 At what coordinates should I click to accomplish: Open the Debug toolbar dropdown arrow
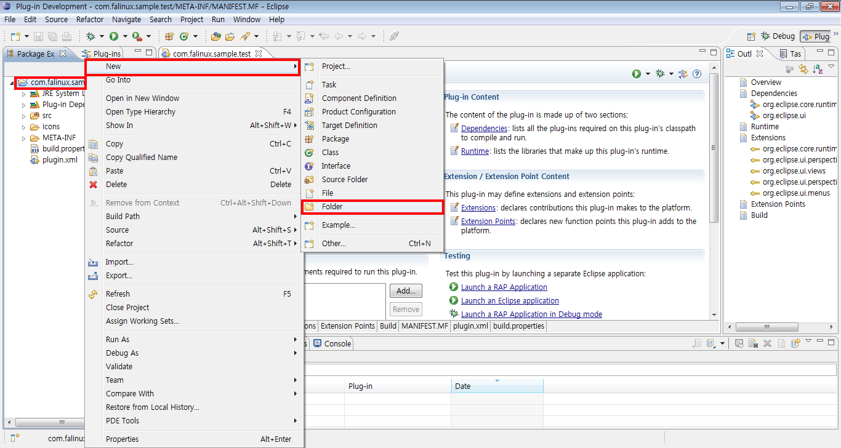pos(101,36)
